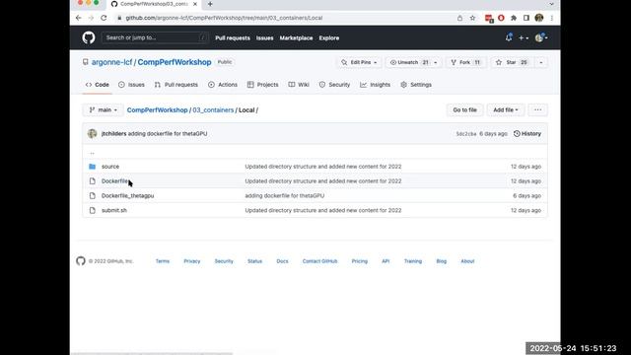Open the Add file dropdown
The width and height of the screenshot is (631, 355).
pyautogui.click(x=506, y=109)
